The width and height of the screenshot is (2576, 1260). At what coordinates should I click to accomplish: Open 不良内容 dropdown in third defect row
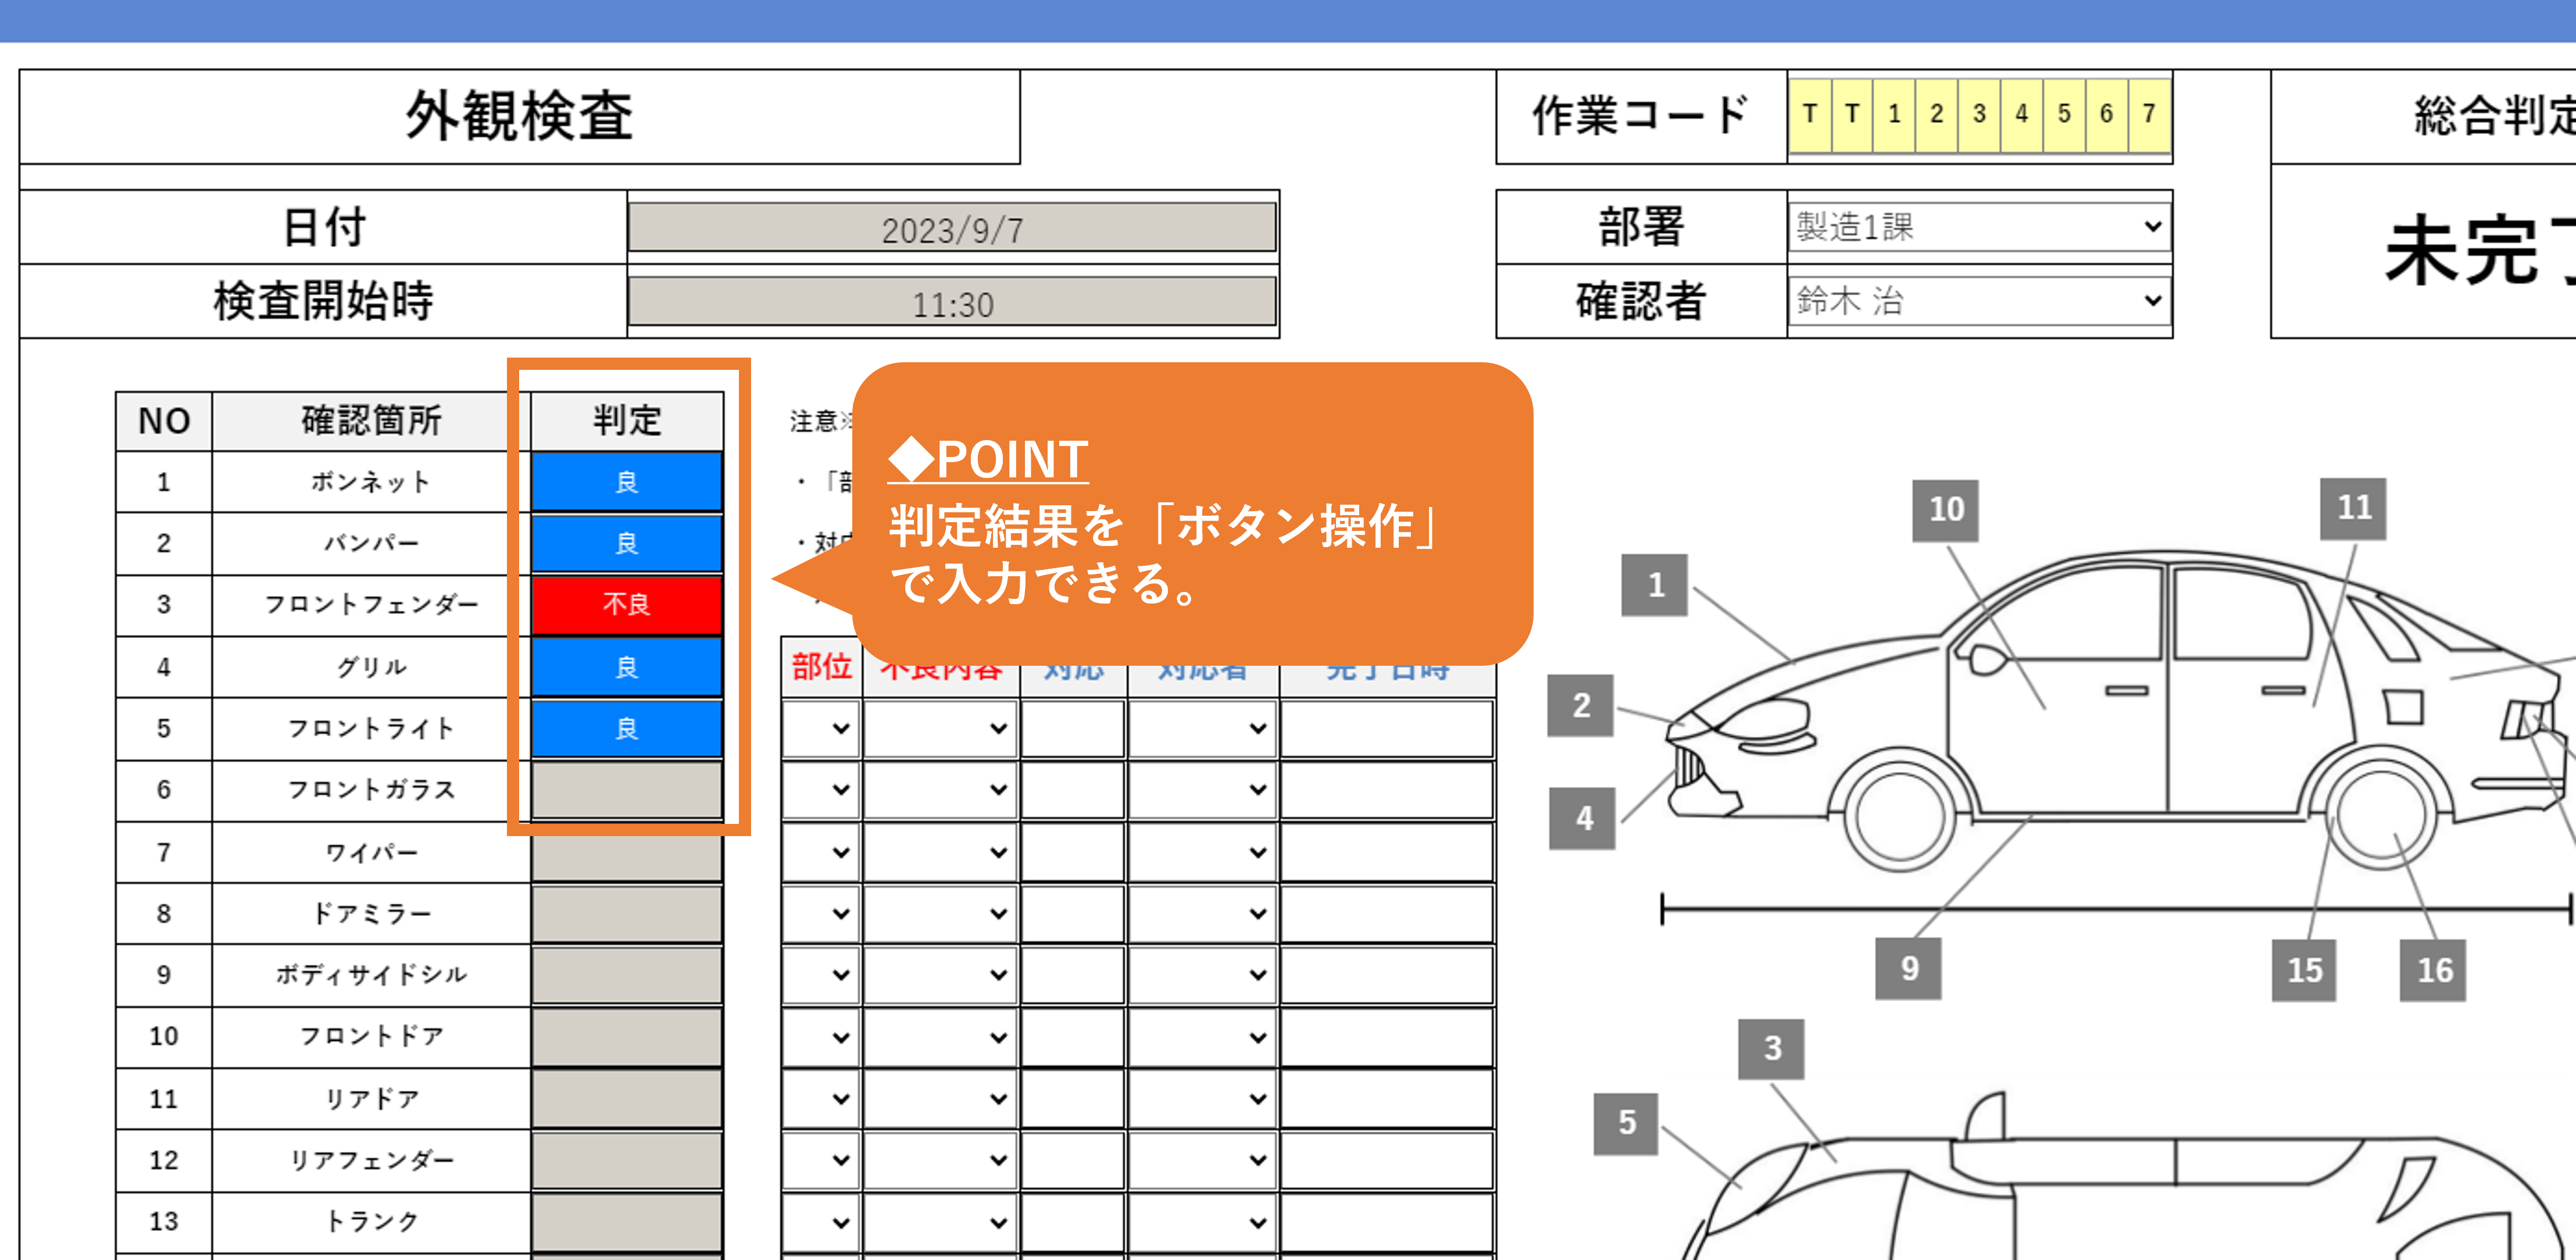coord(941,852)
